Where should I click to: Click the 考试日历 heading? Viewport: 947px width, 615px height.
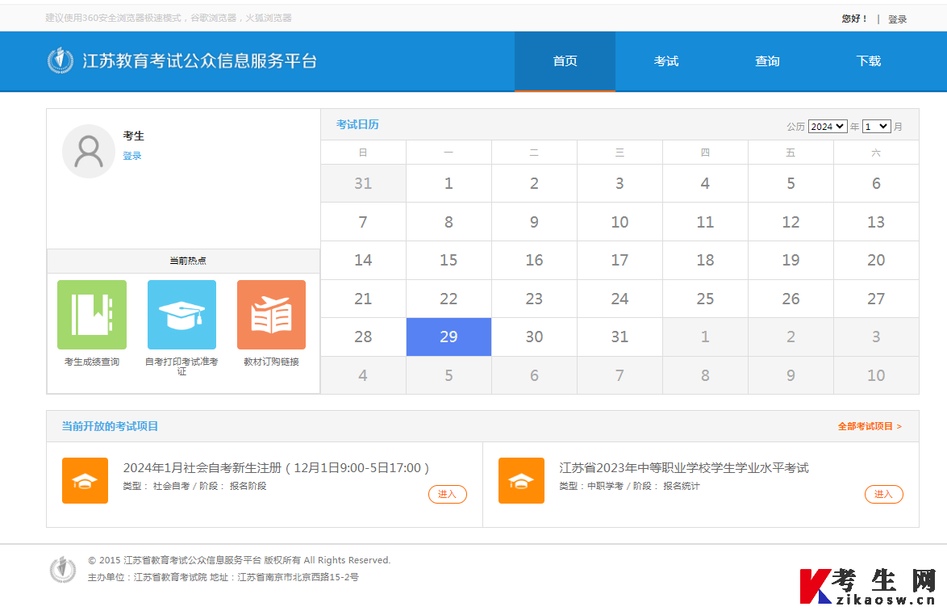coord(357,124)
